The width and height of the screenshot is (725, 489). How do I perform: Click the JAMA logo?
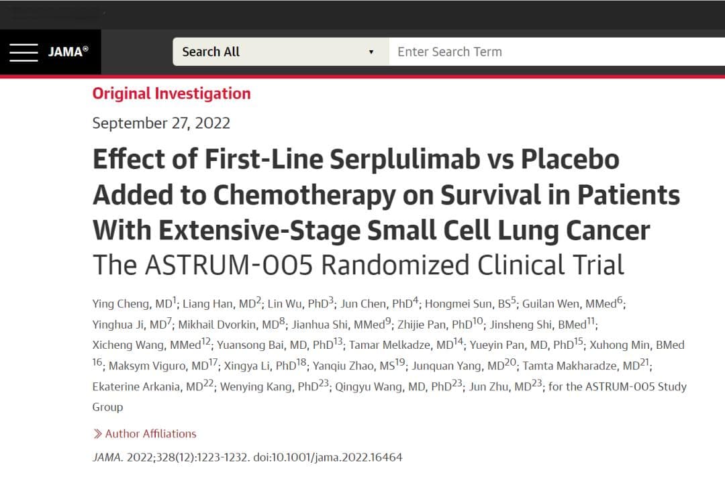click(68, 51)
